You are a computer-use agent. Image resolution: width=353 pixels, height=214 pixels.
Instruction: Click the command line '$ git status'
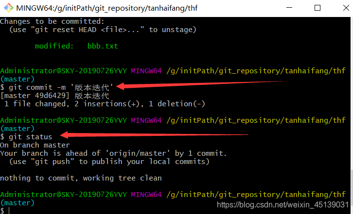26,137
